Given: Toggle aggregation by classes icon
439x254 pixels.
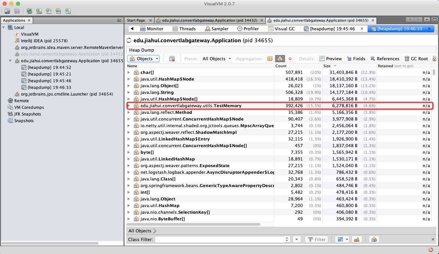Looking at the screenshot, I should click(x=280, y=59).
